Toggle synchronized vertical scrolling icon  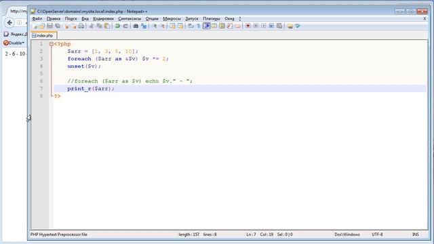tap(173, 26)
